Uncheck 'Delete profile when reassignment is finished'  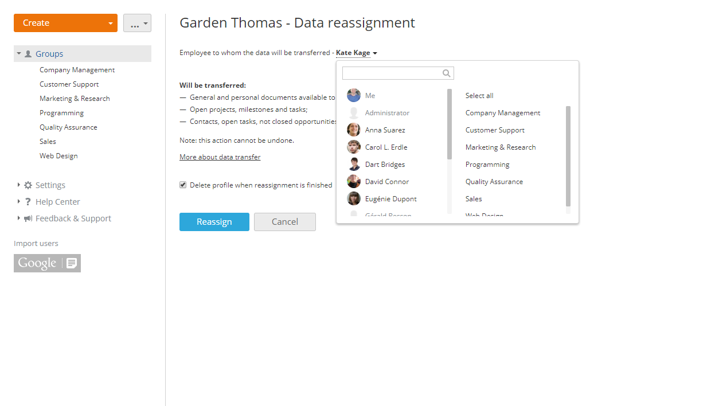[x=182, y=185]
